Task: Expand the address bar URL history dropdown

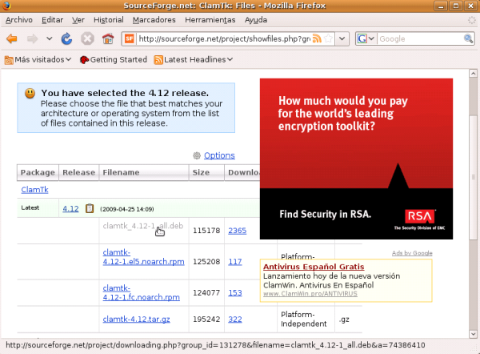Action: [342, 38]
